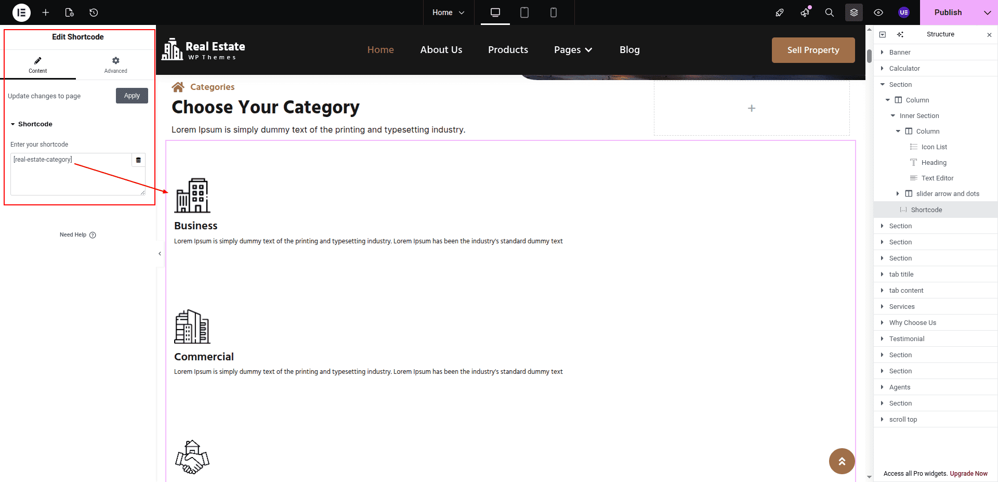Click the dynamic tags icon in shortcode field
This screenshot has height=482, width=998.
point(138,160)
